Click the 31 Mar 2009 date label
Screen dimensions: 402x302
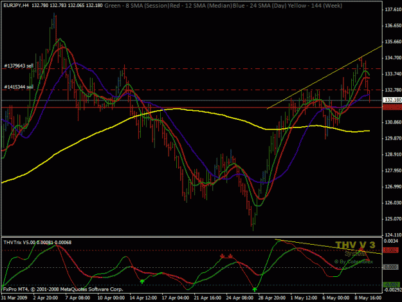[14, 297]
